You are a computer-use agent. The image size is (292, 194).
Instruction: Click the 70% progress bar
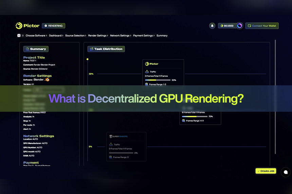click(x=195, y=116)
